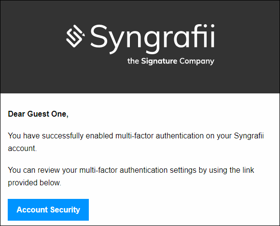The image size is (280, 226).
Task: Click the word "Company" in the tagline
Action: (197, 61)
